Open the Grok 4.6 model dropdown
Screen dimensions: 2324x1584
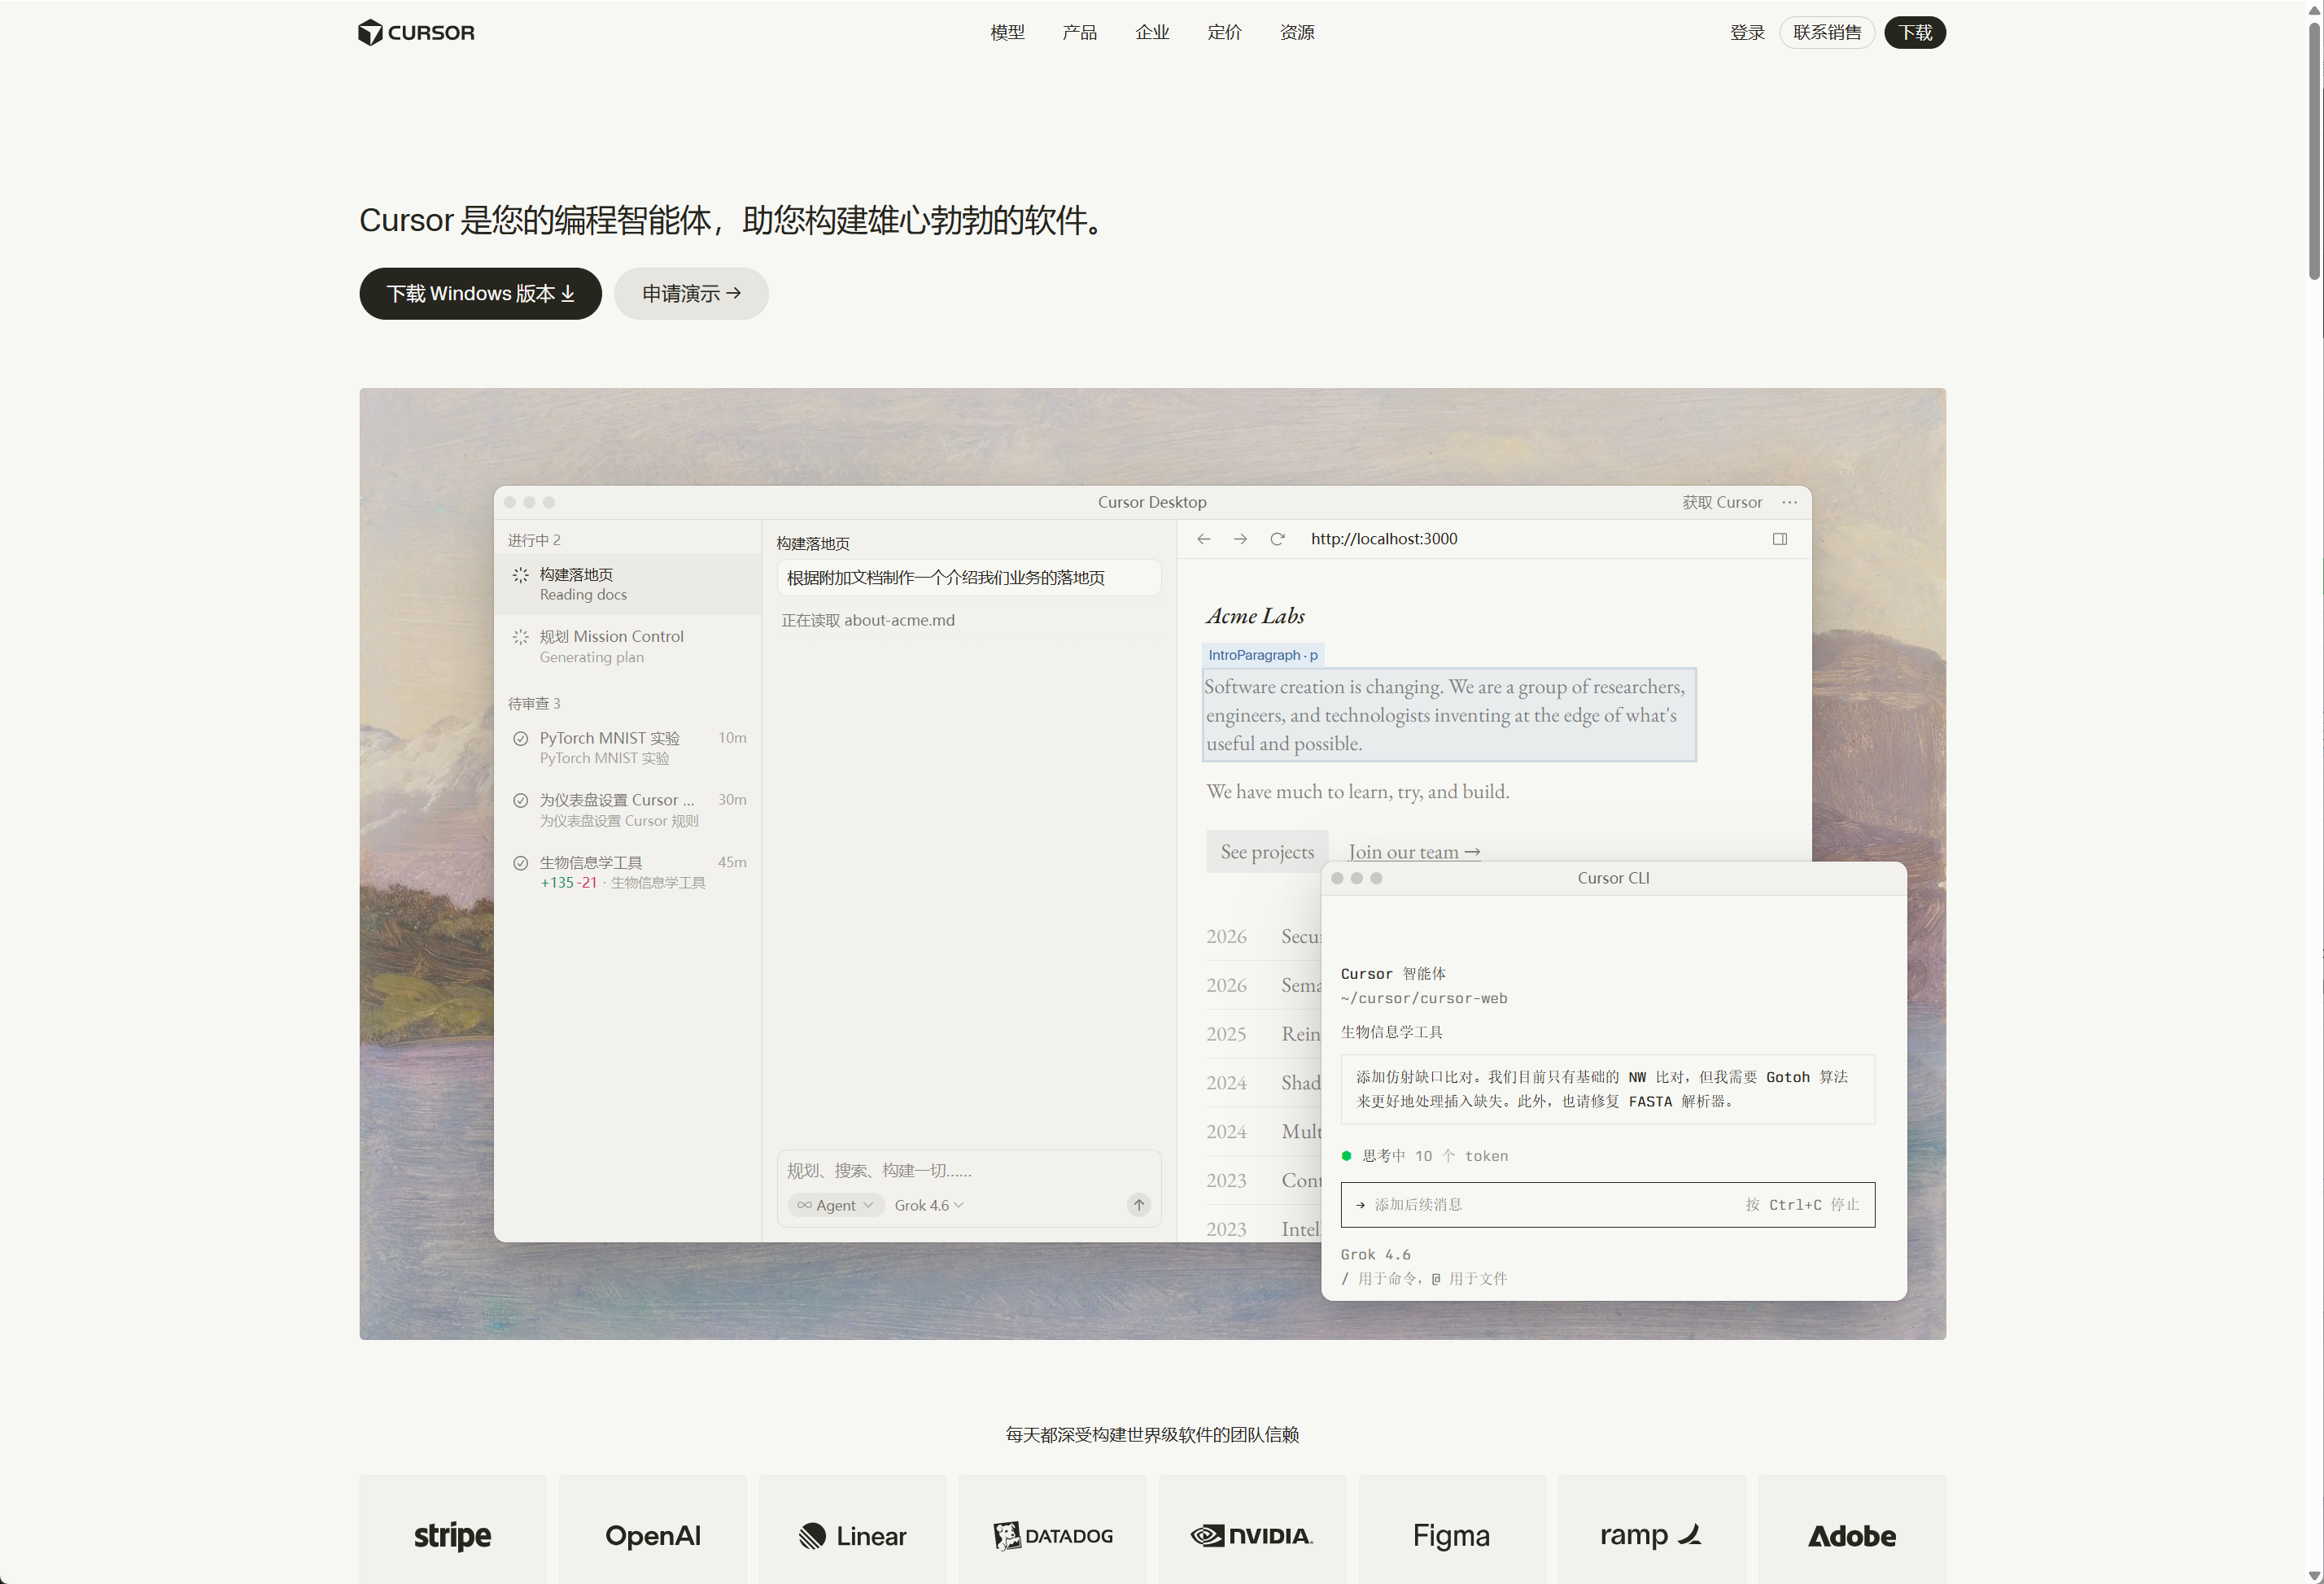click(929, 1205)
